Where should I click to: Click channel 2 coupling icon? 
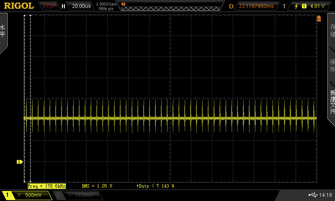point(69,195)
